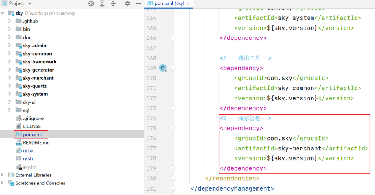Click the gutter marker icon on line 169
Viewport: 375px width, 195px height.
point(163,68)
